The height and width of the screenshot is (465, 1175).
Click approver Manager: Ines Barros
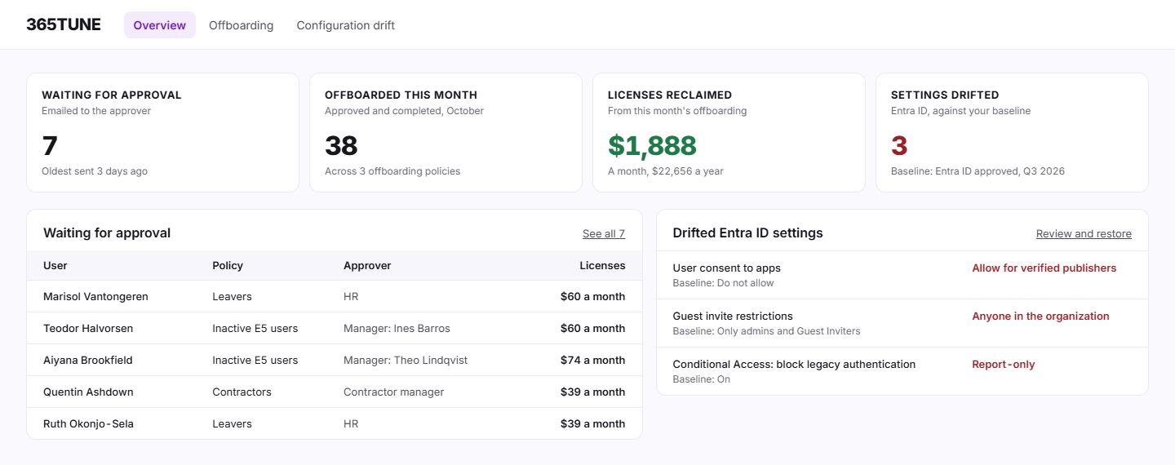397,329
